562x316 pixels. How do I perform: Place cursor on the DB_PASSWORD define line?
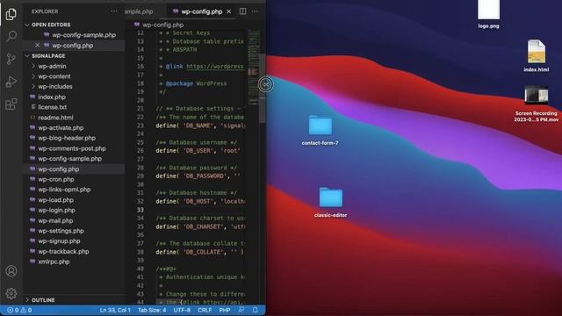[x=198, y=176]
